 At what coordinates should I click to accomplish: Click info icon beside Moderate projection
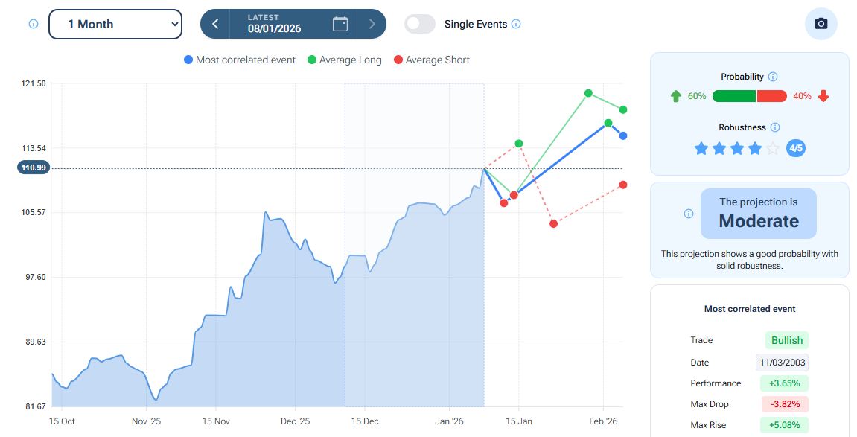pyautogui.click(x=689, y=214)
